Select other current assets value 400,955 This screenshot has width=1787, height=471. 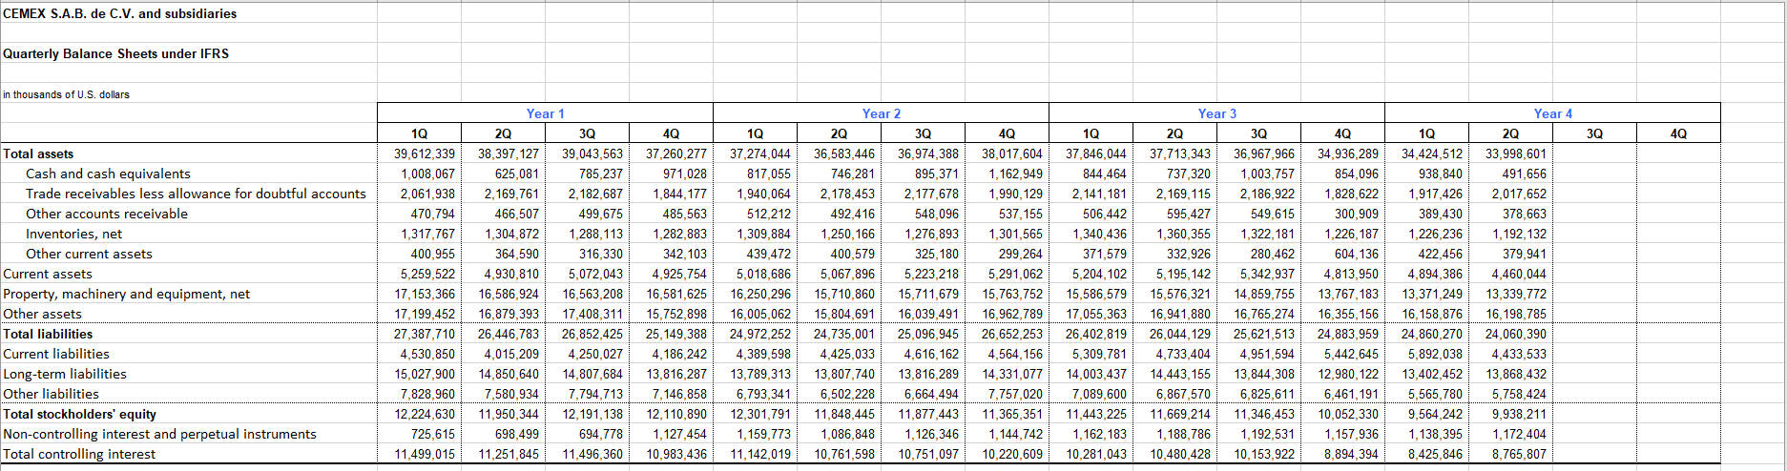tap(432, 254)
